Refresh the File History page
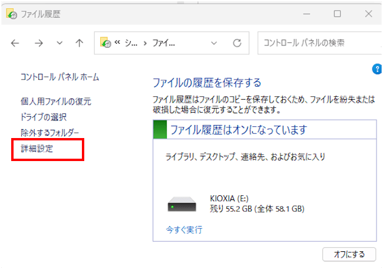383x269 pixels. pos(237,43)
